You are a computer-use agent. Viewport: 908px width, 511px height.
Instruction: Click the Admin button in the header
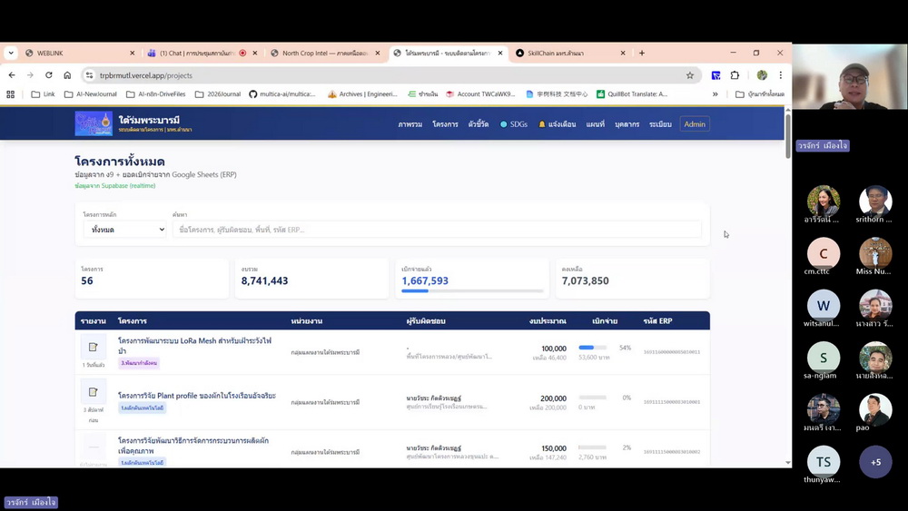point(695,124)
